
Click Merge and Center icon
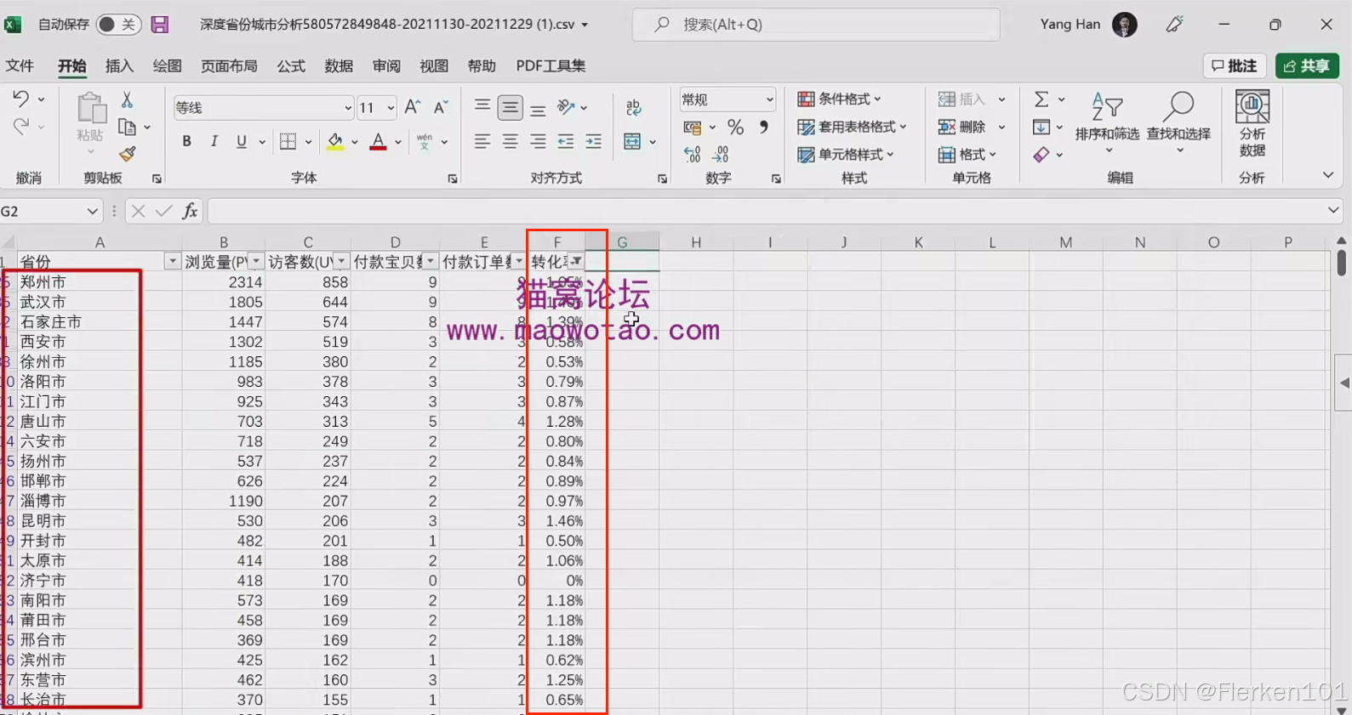[632, 141]
